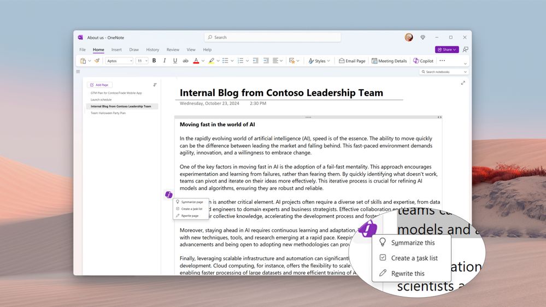Switch to the View tab
This screenshot has width=546, height=307.
pyautogui.click(x=191, y=50)
